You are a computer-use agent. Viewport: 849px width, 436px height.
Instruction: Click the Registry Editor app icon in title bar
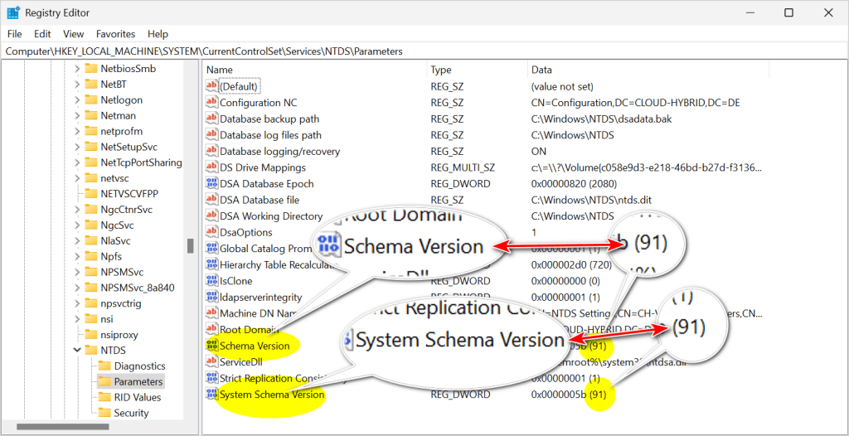point(13,12)
